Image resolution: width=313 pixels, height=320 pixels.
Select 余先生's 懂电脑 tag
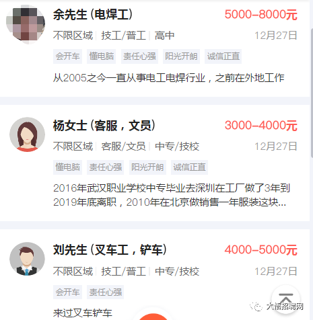coord(102,56)
